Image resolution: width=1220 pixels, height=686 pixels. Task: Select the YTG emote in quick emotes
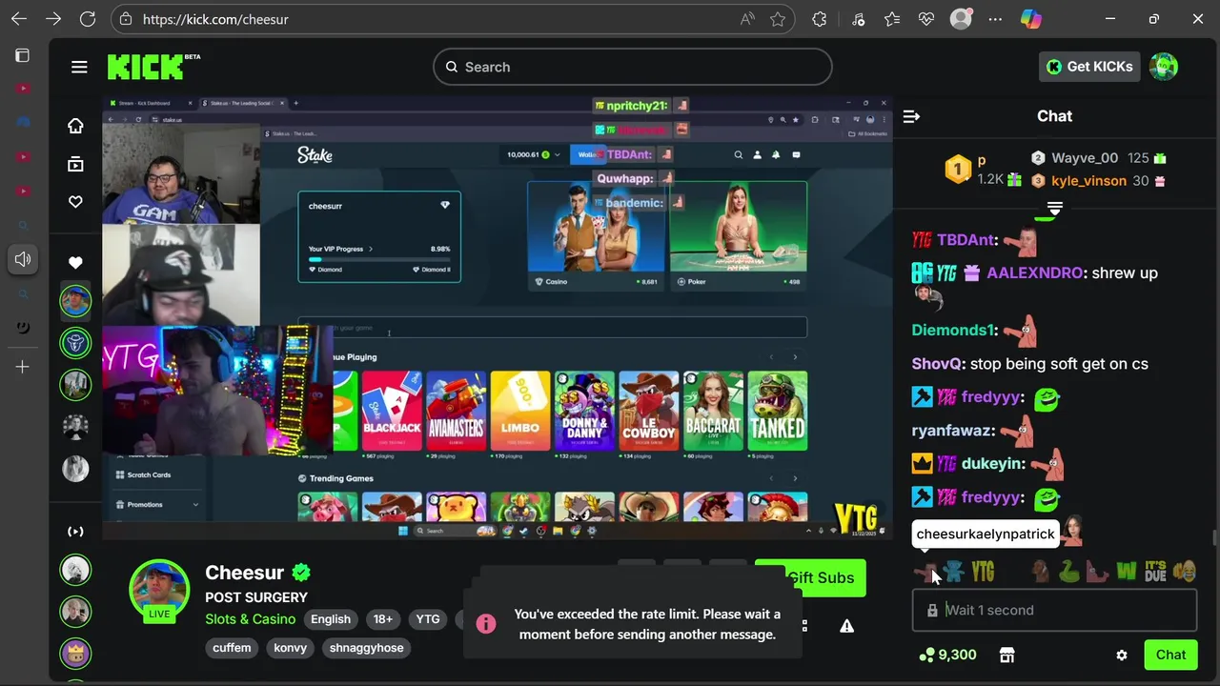(983, 571)
